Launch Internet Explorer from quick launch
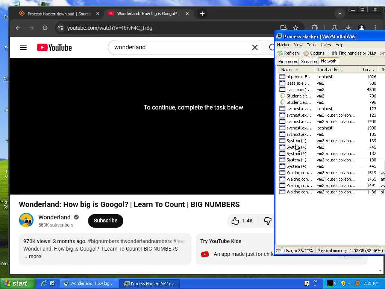The width and height of the screenshot is (385, 289). coord(44,283)
